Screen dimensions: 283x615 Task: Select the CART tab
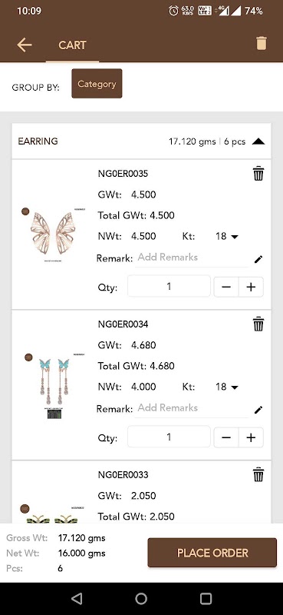tap(72, 45)
